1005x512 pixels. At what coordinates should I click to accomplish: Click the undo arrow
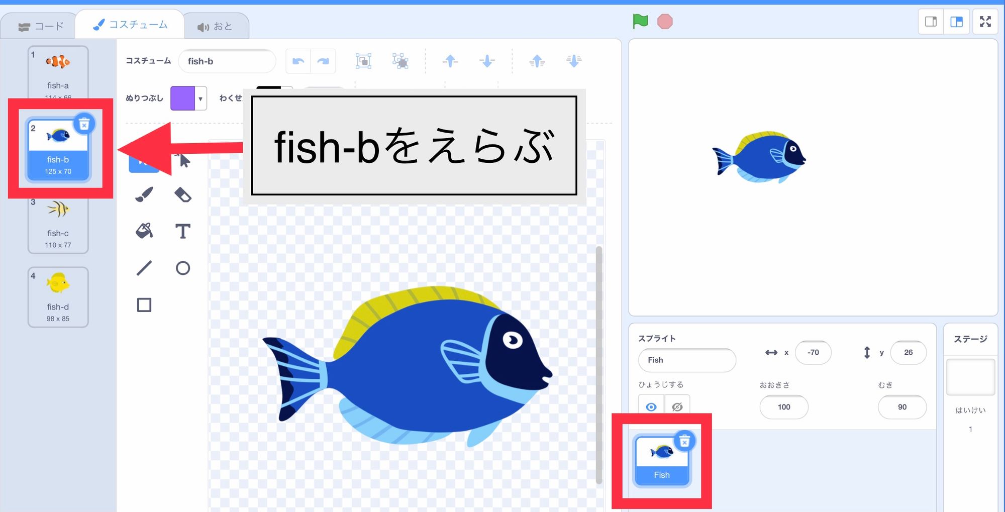(x=298, y=61)
